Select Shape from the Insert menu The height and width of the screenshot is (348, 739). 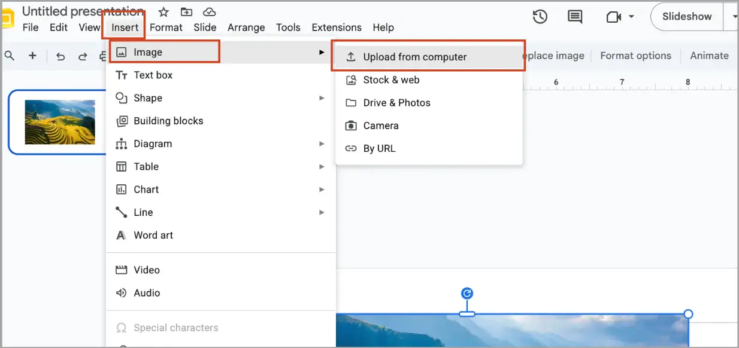[x=221, y=98]
